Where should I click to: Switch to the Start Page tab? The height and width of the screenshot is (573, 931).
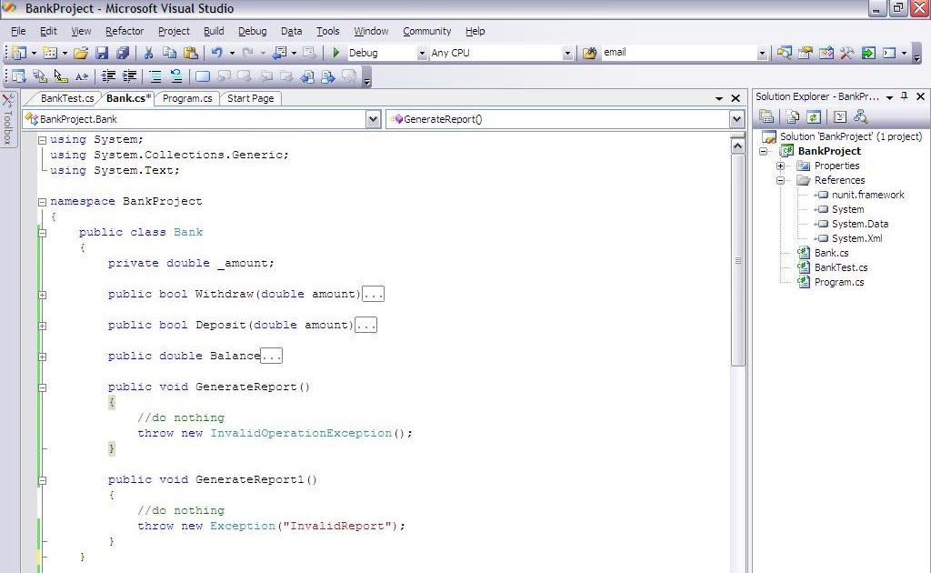[x=250, y=98]
